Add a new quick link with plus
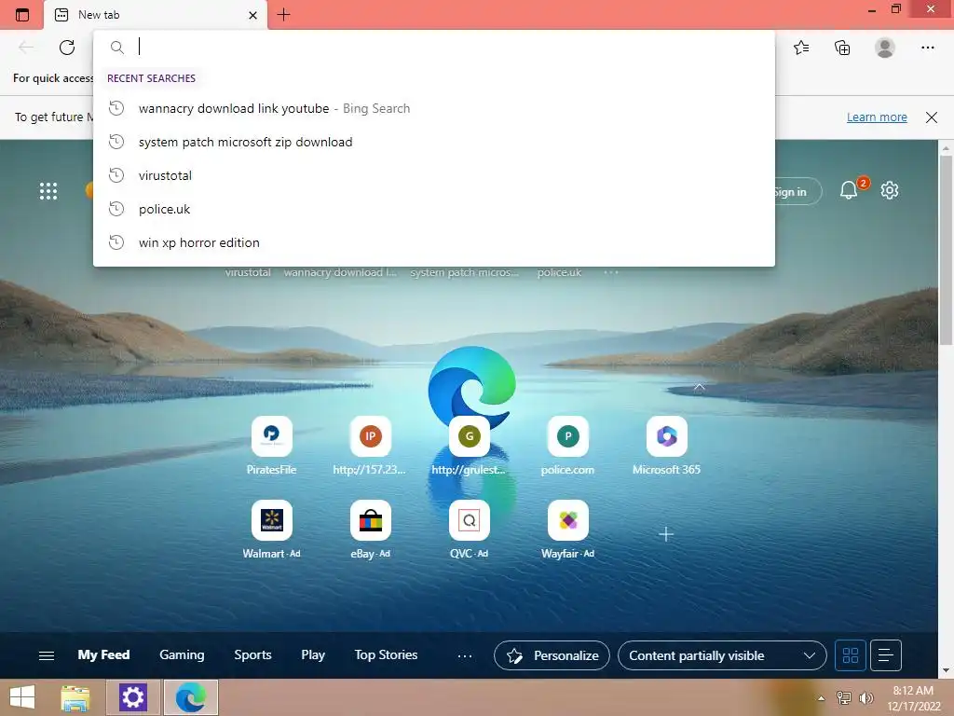The image size is (954, 716). pos(666,534)
